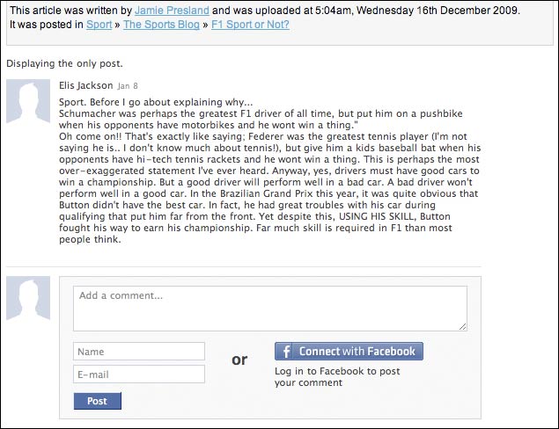The height and width of the screenshot is (429, 559).
Task: Click the blank avatar beside the comment form
Action: (x=28, y=298)
